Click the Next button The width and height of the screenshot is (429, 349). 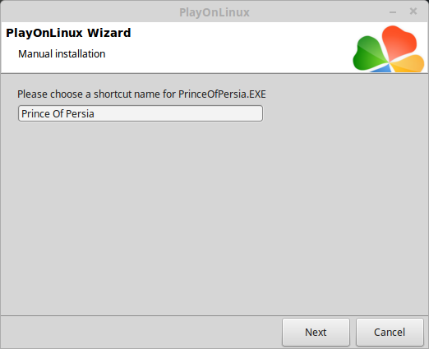(x=316, y=332)
